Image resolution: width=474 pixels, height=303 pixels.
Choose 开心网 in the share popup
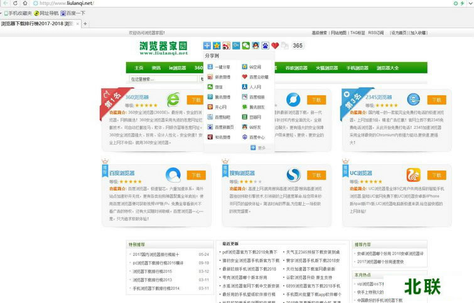pyautogui.click(x=217, y=107)
